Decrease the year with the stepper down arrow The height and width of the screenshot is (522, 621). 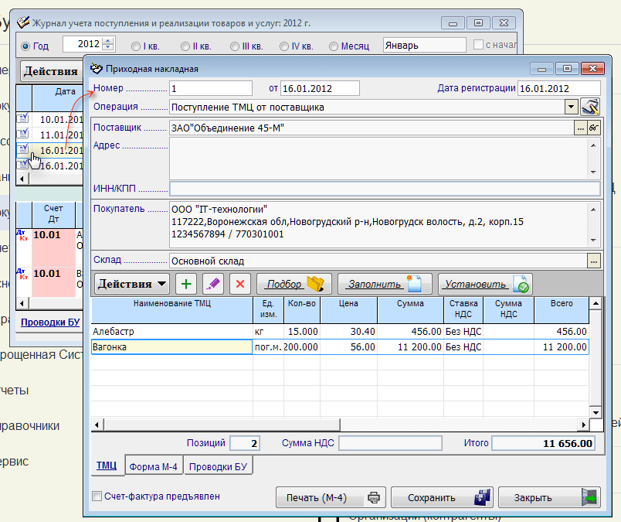coord(107,47)
